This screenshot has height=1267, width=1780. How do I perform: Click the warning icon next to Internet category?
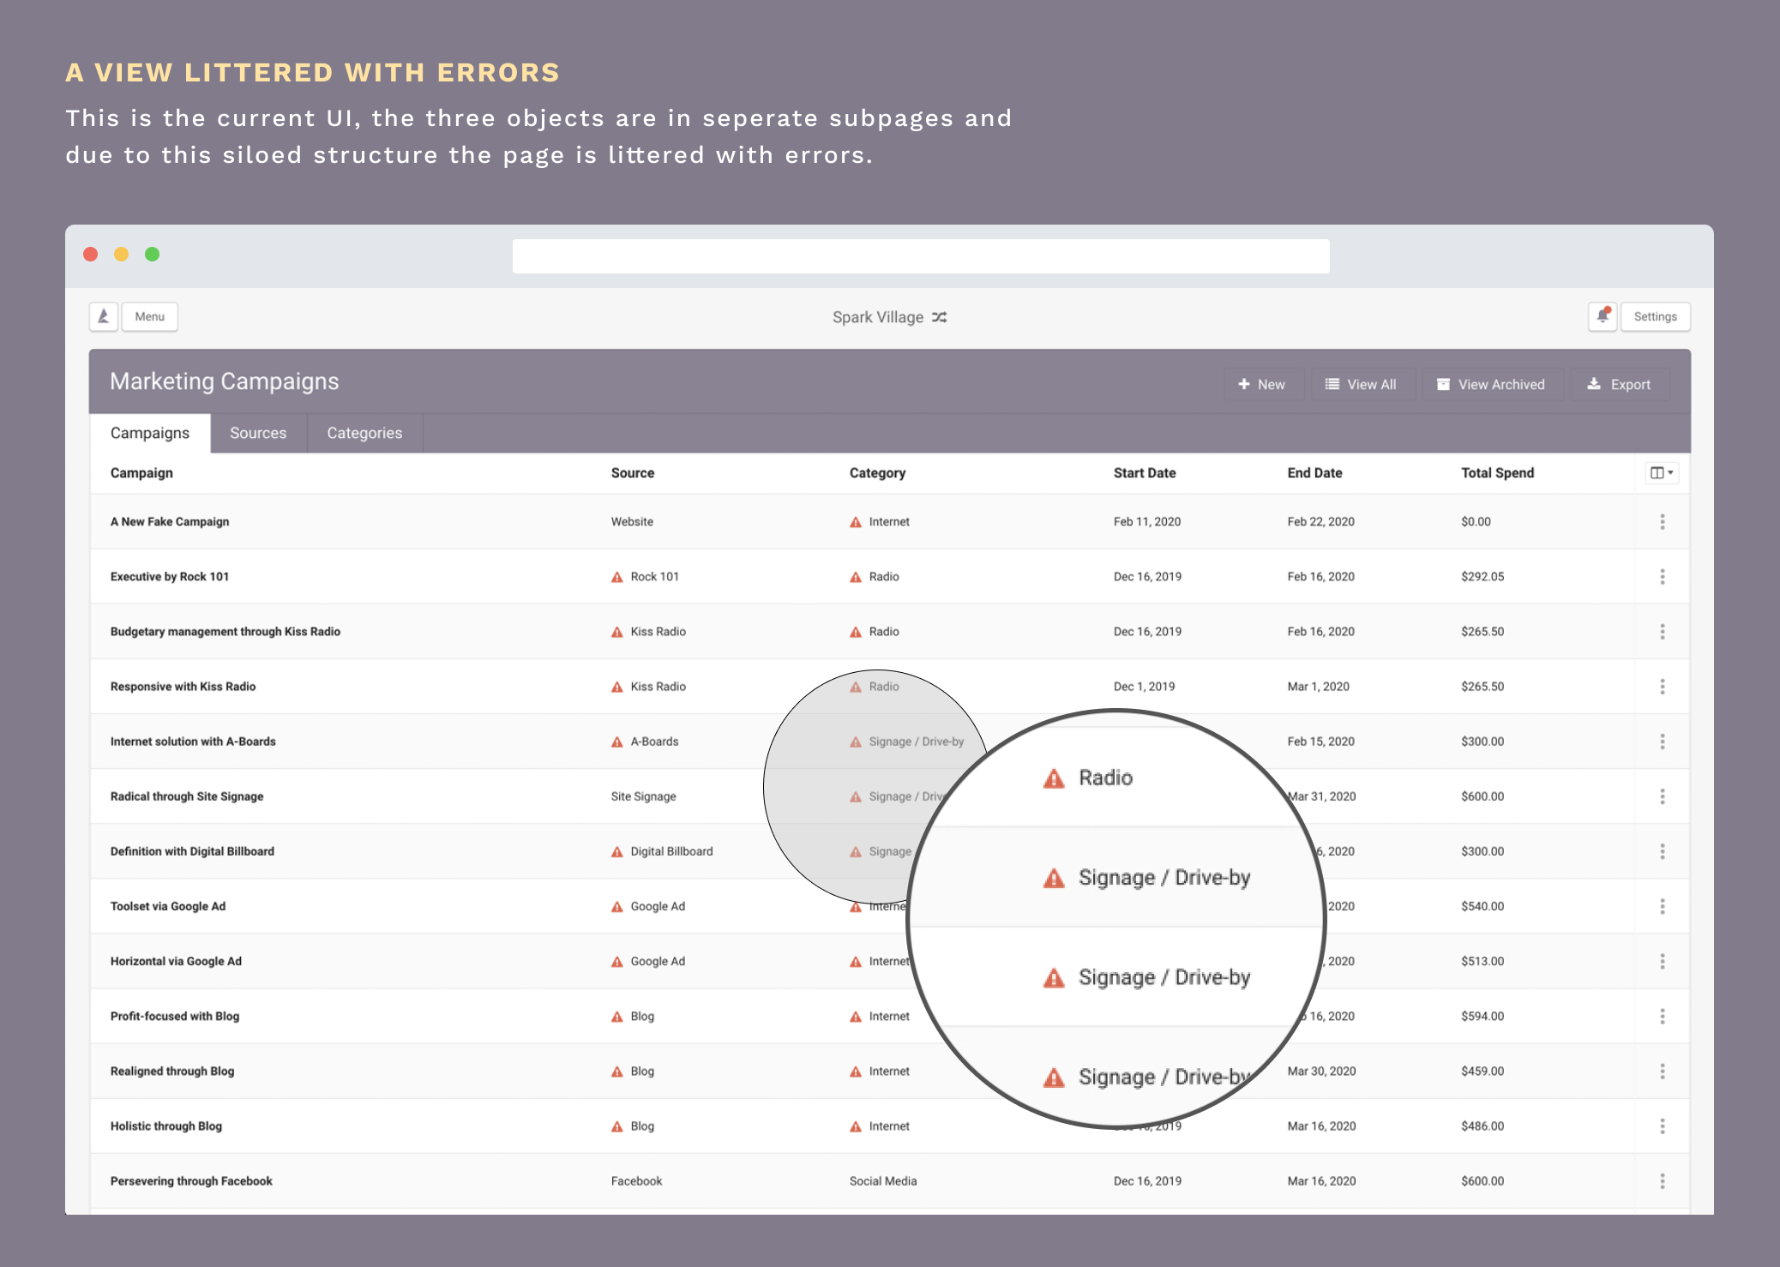click(x=854, y=521)
